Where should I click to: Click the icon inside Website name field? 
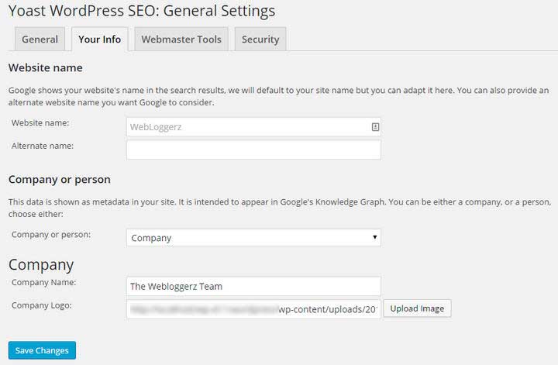[x=375, y=126]
